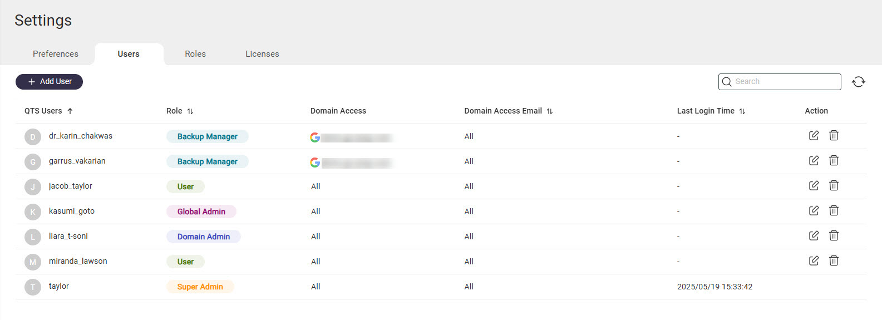Switch to the Preferences tab

[x=56, y=54]
